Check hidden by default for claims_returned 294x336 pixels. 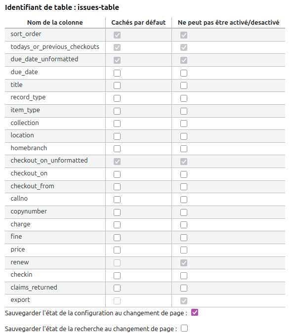tap(117, 288)
